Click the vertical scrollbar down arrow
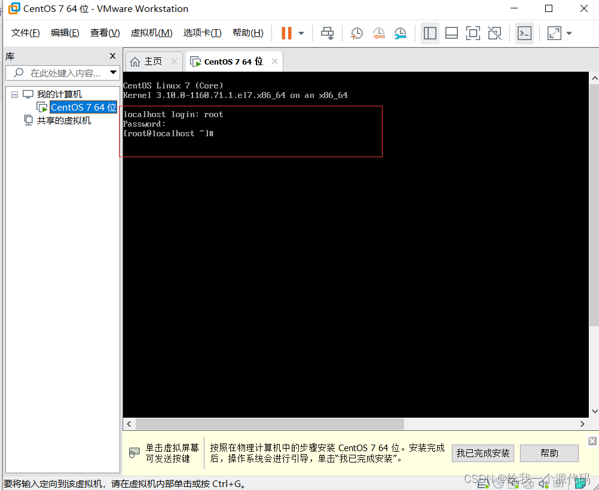Screen dimensions: 599x490 tap(594, 411)
